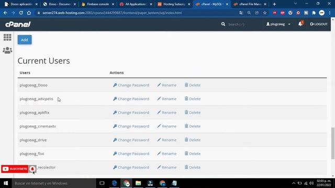Change Password for plugcewg_apkflix
This screenshot has width=335, height=188.
131,112
